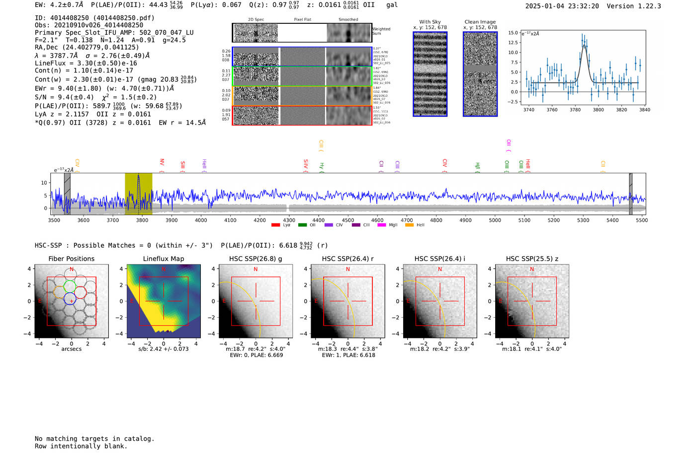This screenshot has height=473, width=696.
Task: Click the red SiIV line label
Action: point(306,165)
